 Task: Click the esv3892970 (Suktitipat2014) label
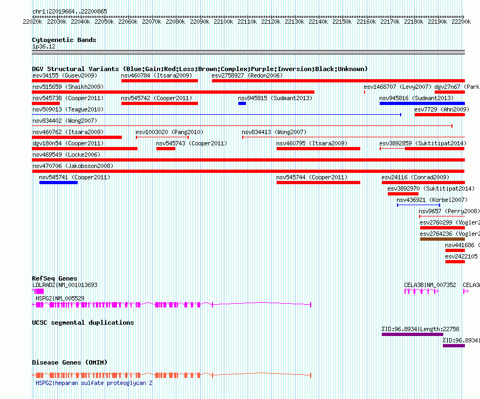tap(431, 188)
